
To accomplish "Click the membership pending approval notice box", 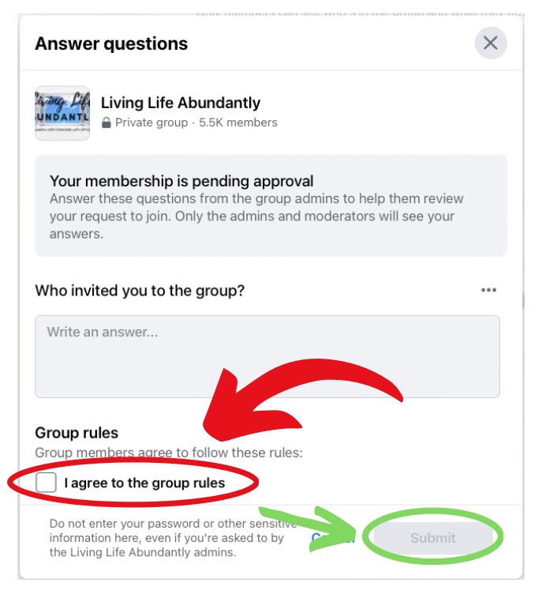I will pos(271,205).
